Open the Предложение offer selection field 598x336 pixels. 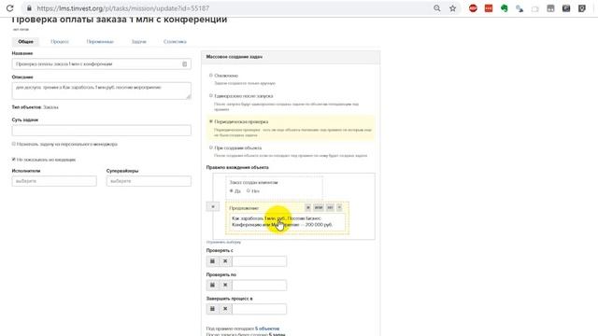pos(288,221)
